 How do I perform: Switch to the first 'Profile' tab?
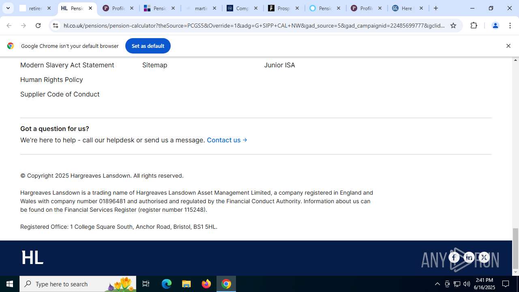118,8
